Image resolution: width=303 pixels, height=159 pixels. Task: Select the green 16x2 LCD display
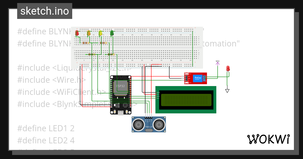[186, 100]
